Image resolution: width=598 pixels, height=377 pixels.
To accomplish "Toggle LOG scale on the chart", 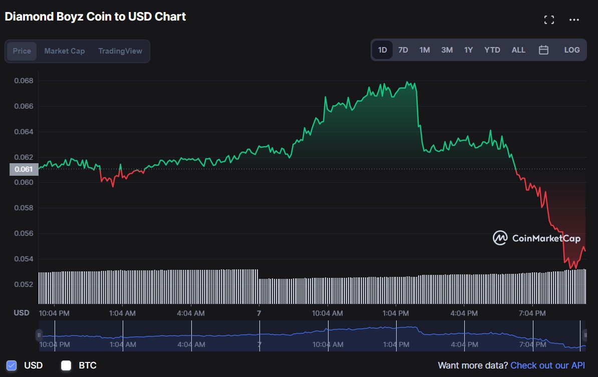I will coord(571,50).
